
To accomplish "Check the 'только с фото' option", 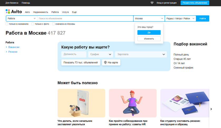I will pyautogui.click(x=33, y=24).
